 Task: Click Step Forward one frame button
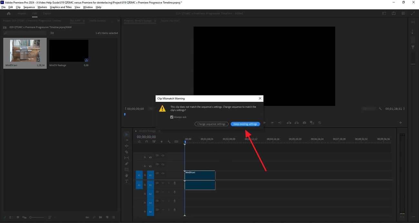(x=272, y=122)
